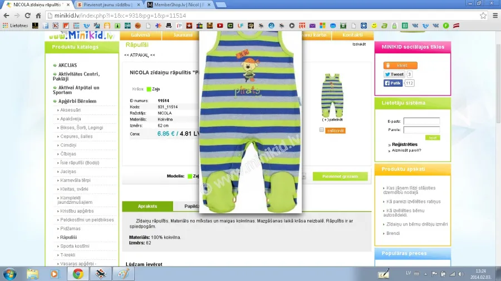Click the Tweet button

(x=394, y=74)
